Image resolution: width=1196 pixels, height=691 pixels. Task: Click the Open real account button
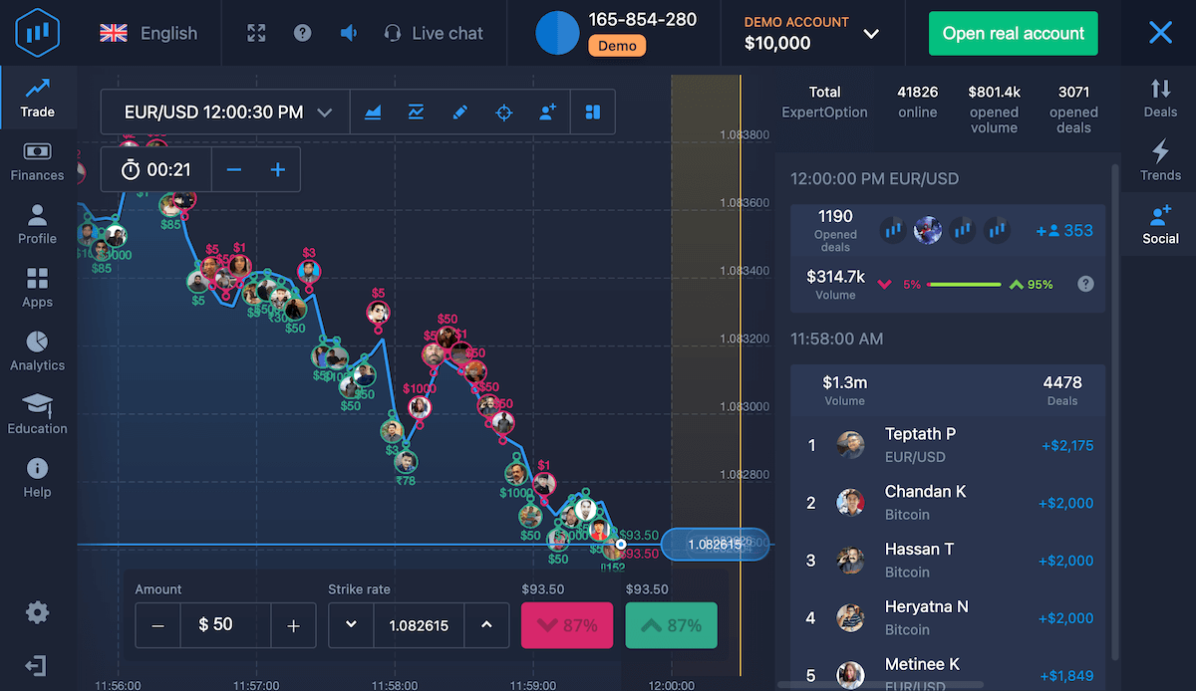pyautogui.click(x=1013, y=34)
